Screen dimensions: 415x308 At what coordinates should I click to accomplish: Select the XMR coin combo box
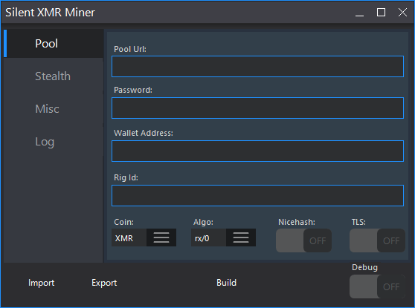coord(144,237)
